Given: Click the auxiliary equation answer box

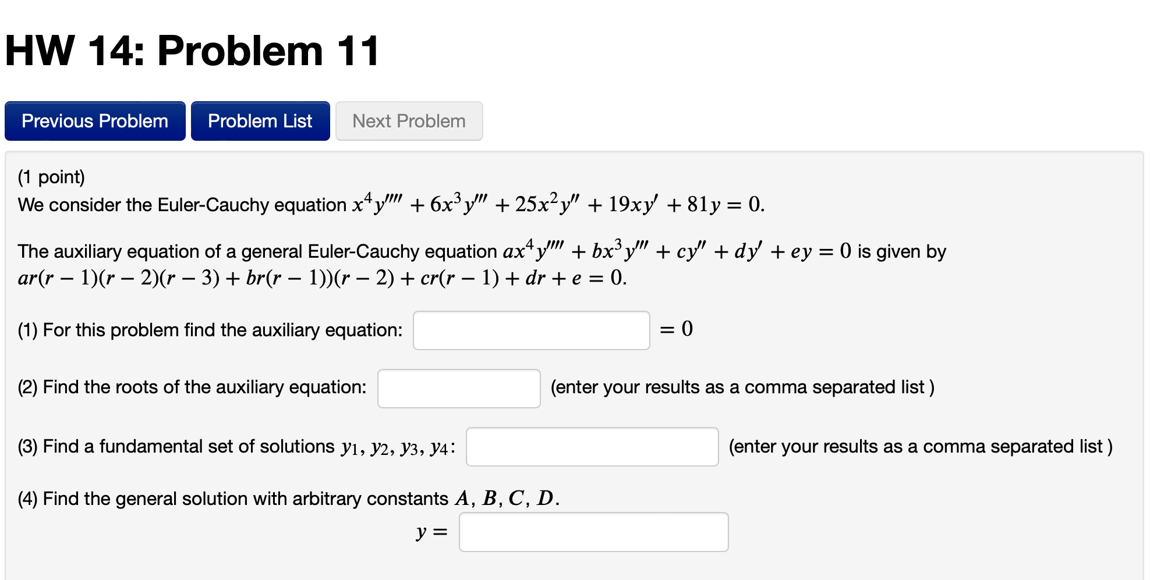Looking at the screenshot, I should (530, 329).
